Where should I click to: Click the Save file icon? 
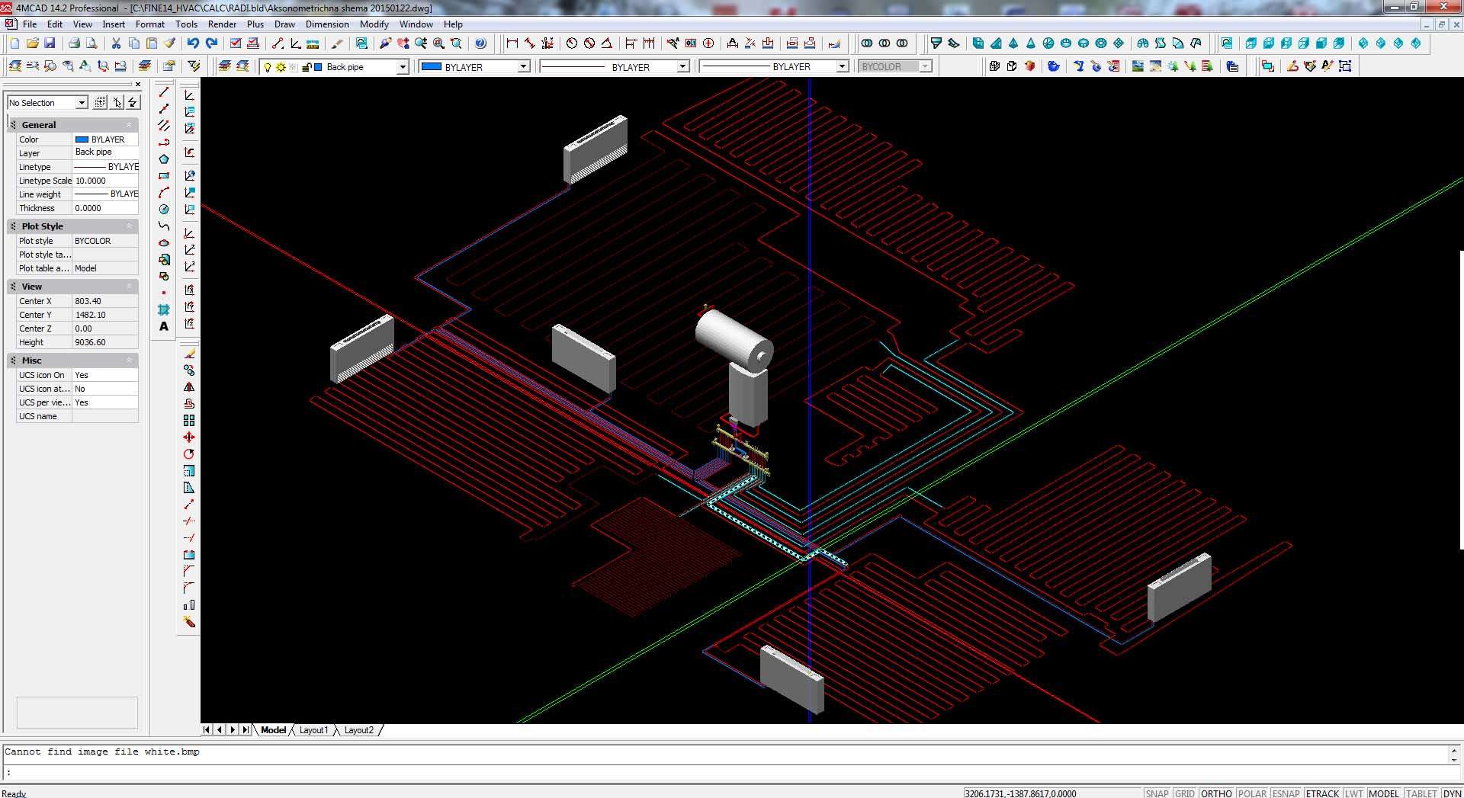coord(50,43)
